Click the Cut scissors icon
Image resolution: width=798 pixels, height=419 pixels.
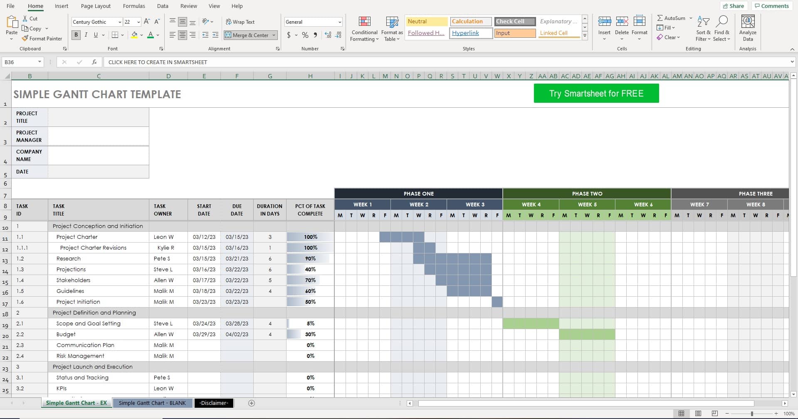coord(25,19)
